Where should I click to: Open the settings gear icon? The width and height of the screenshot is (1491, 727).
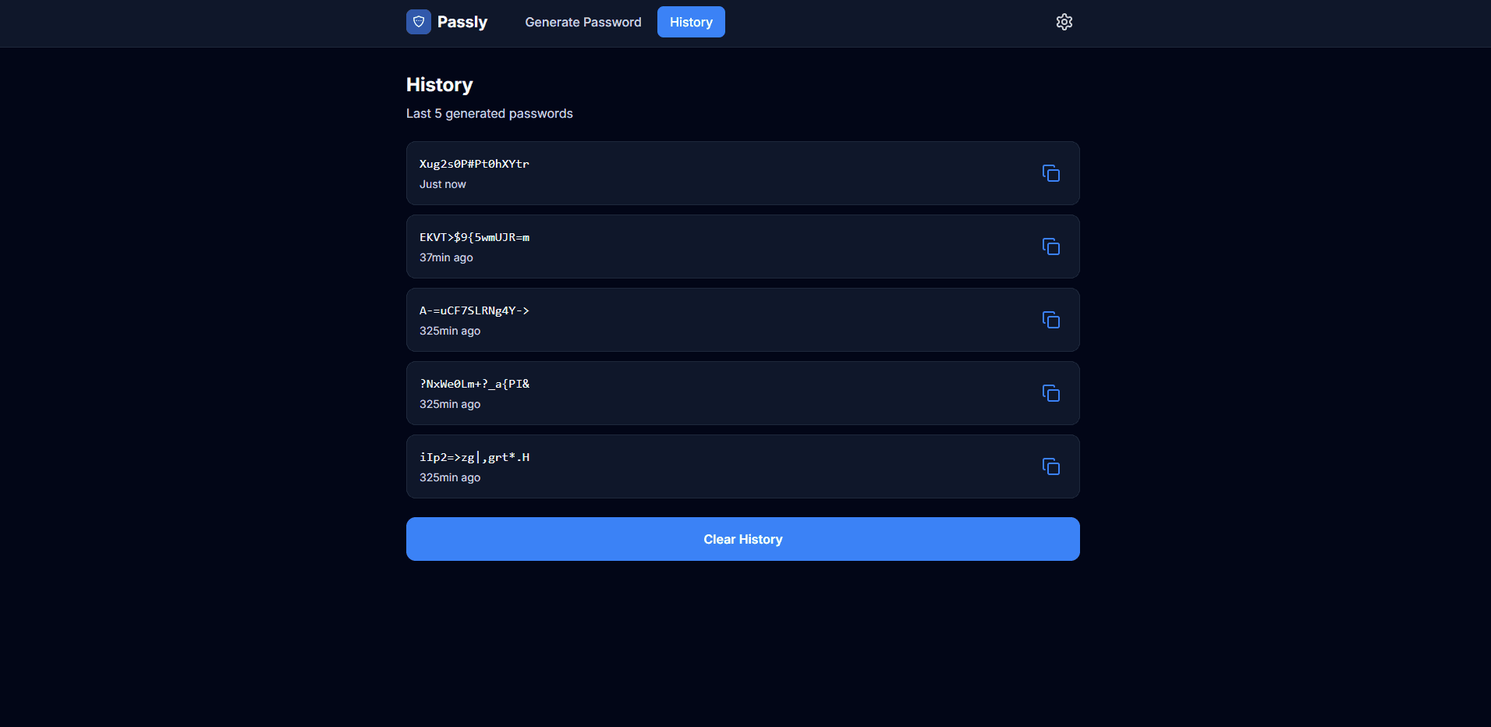(1064, 22)
